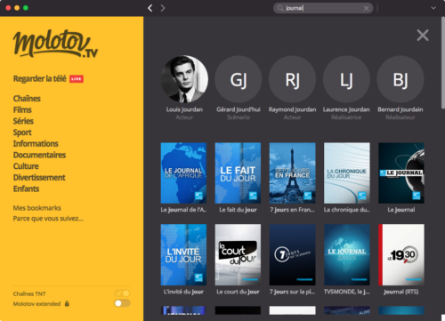Open Louis Jourdan's profile photo
The width and height of the screenshot is (445, 321).
click(x=184, y=79)
